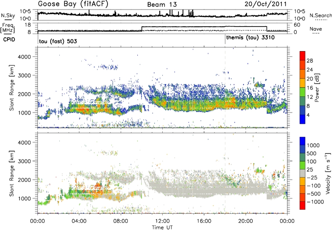
Task: Click the blue top of velocity colorbar
Action: point(303,141)
